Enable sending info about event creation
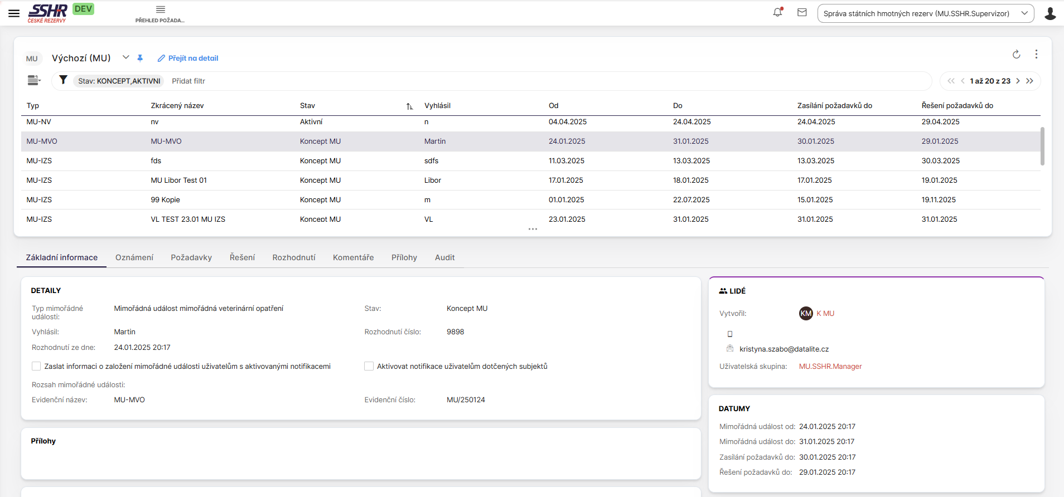1064x497 pixels. (36, 366)
